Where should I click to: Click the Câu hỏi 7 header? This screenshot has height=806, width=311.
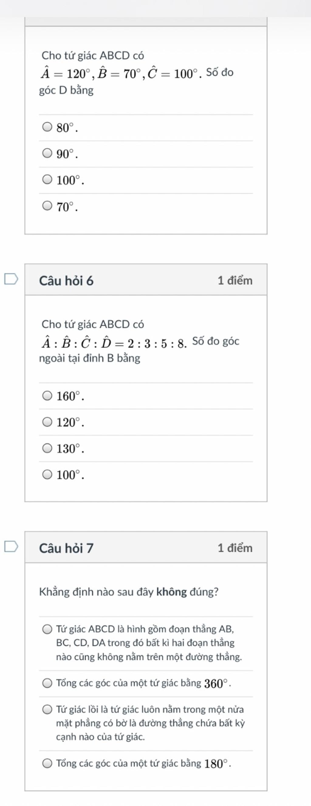pos(66,548)
